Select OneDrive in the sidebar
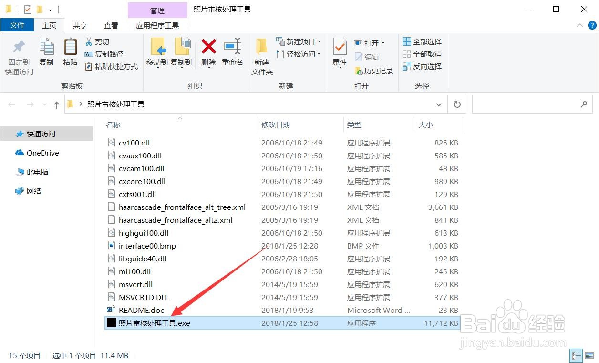Screen dimensions: 599x363 click(42, 153)
